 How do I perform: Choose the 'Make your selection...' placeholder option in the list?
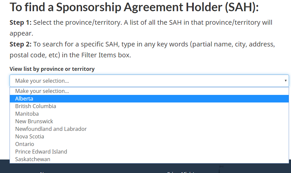(x=42, y=91)
